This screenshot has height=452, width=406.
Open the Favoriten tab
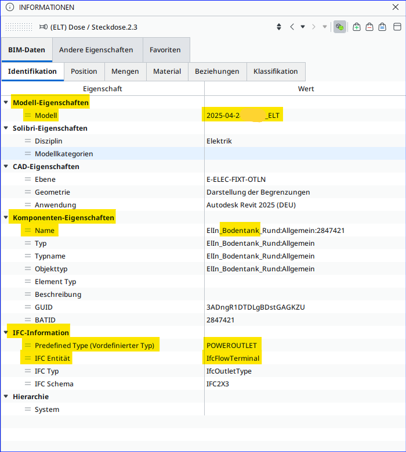165,50
